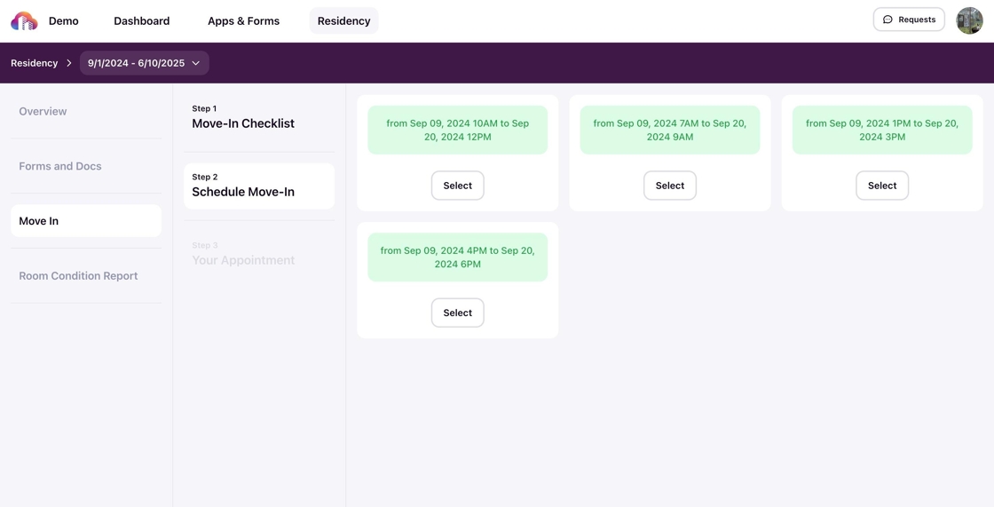Open the user profile avatar
The image size is (994, 507).
click(x=969, y=20)
